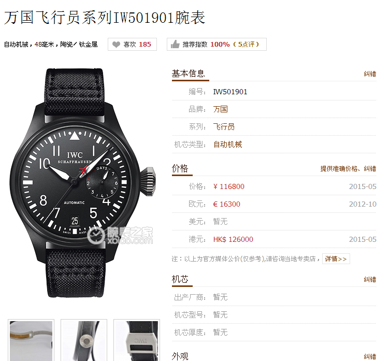
Task: Click the 推荐指数 100% button
Action: (x=216, y=45)
